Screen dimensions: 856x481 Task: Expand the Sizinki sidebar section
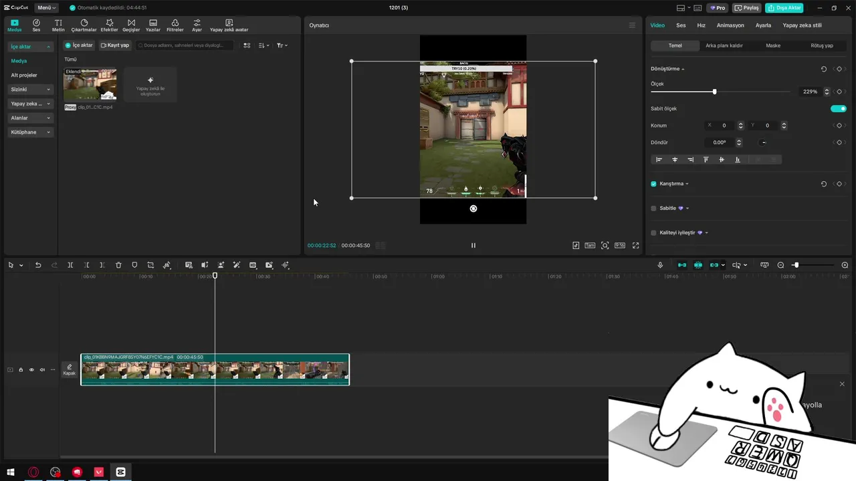pyautogui.click(x=31, y=90)
